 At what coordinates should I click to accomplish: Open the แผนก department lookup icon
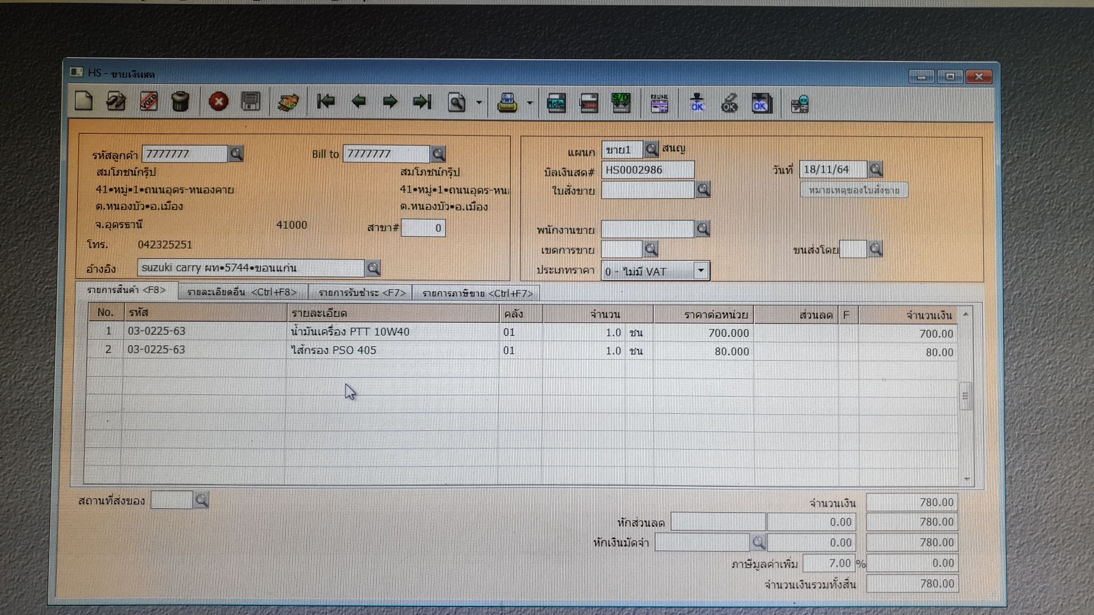click(x=651, y=149)
